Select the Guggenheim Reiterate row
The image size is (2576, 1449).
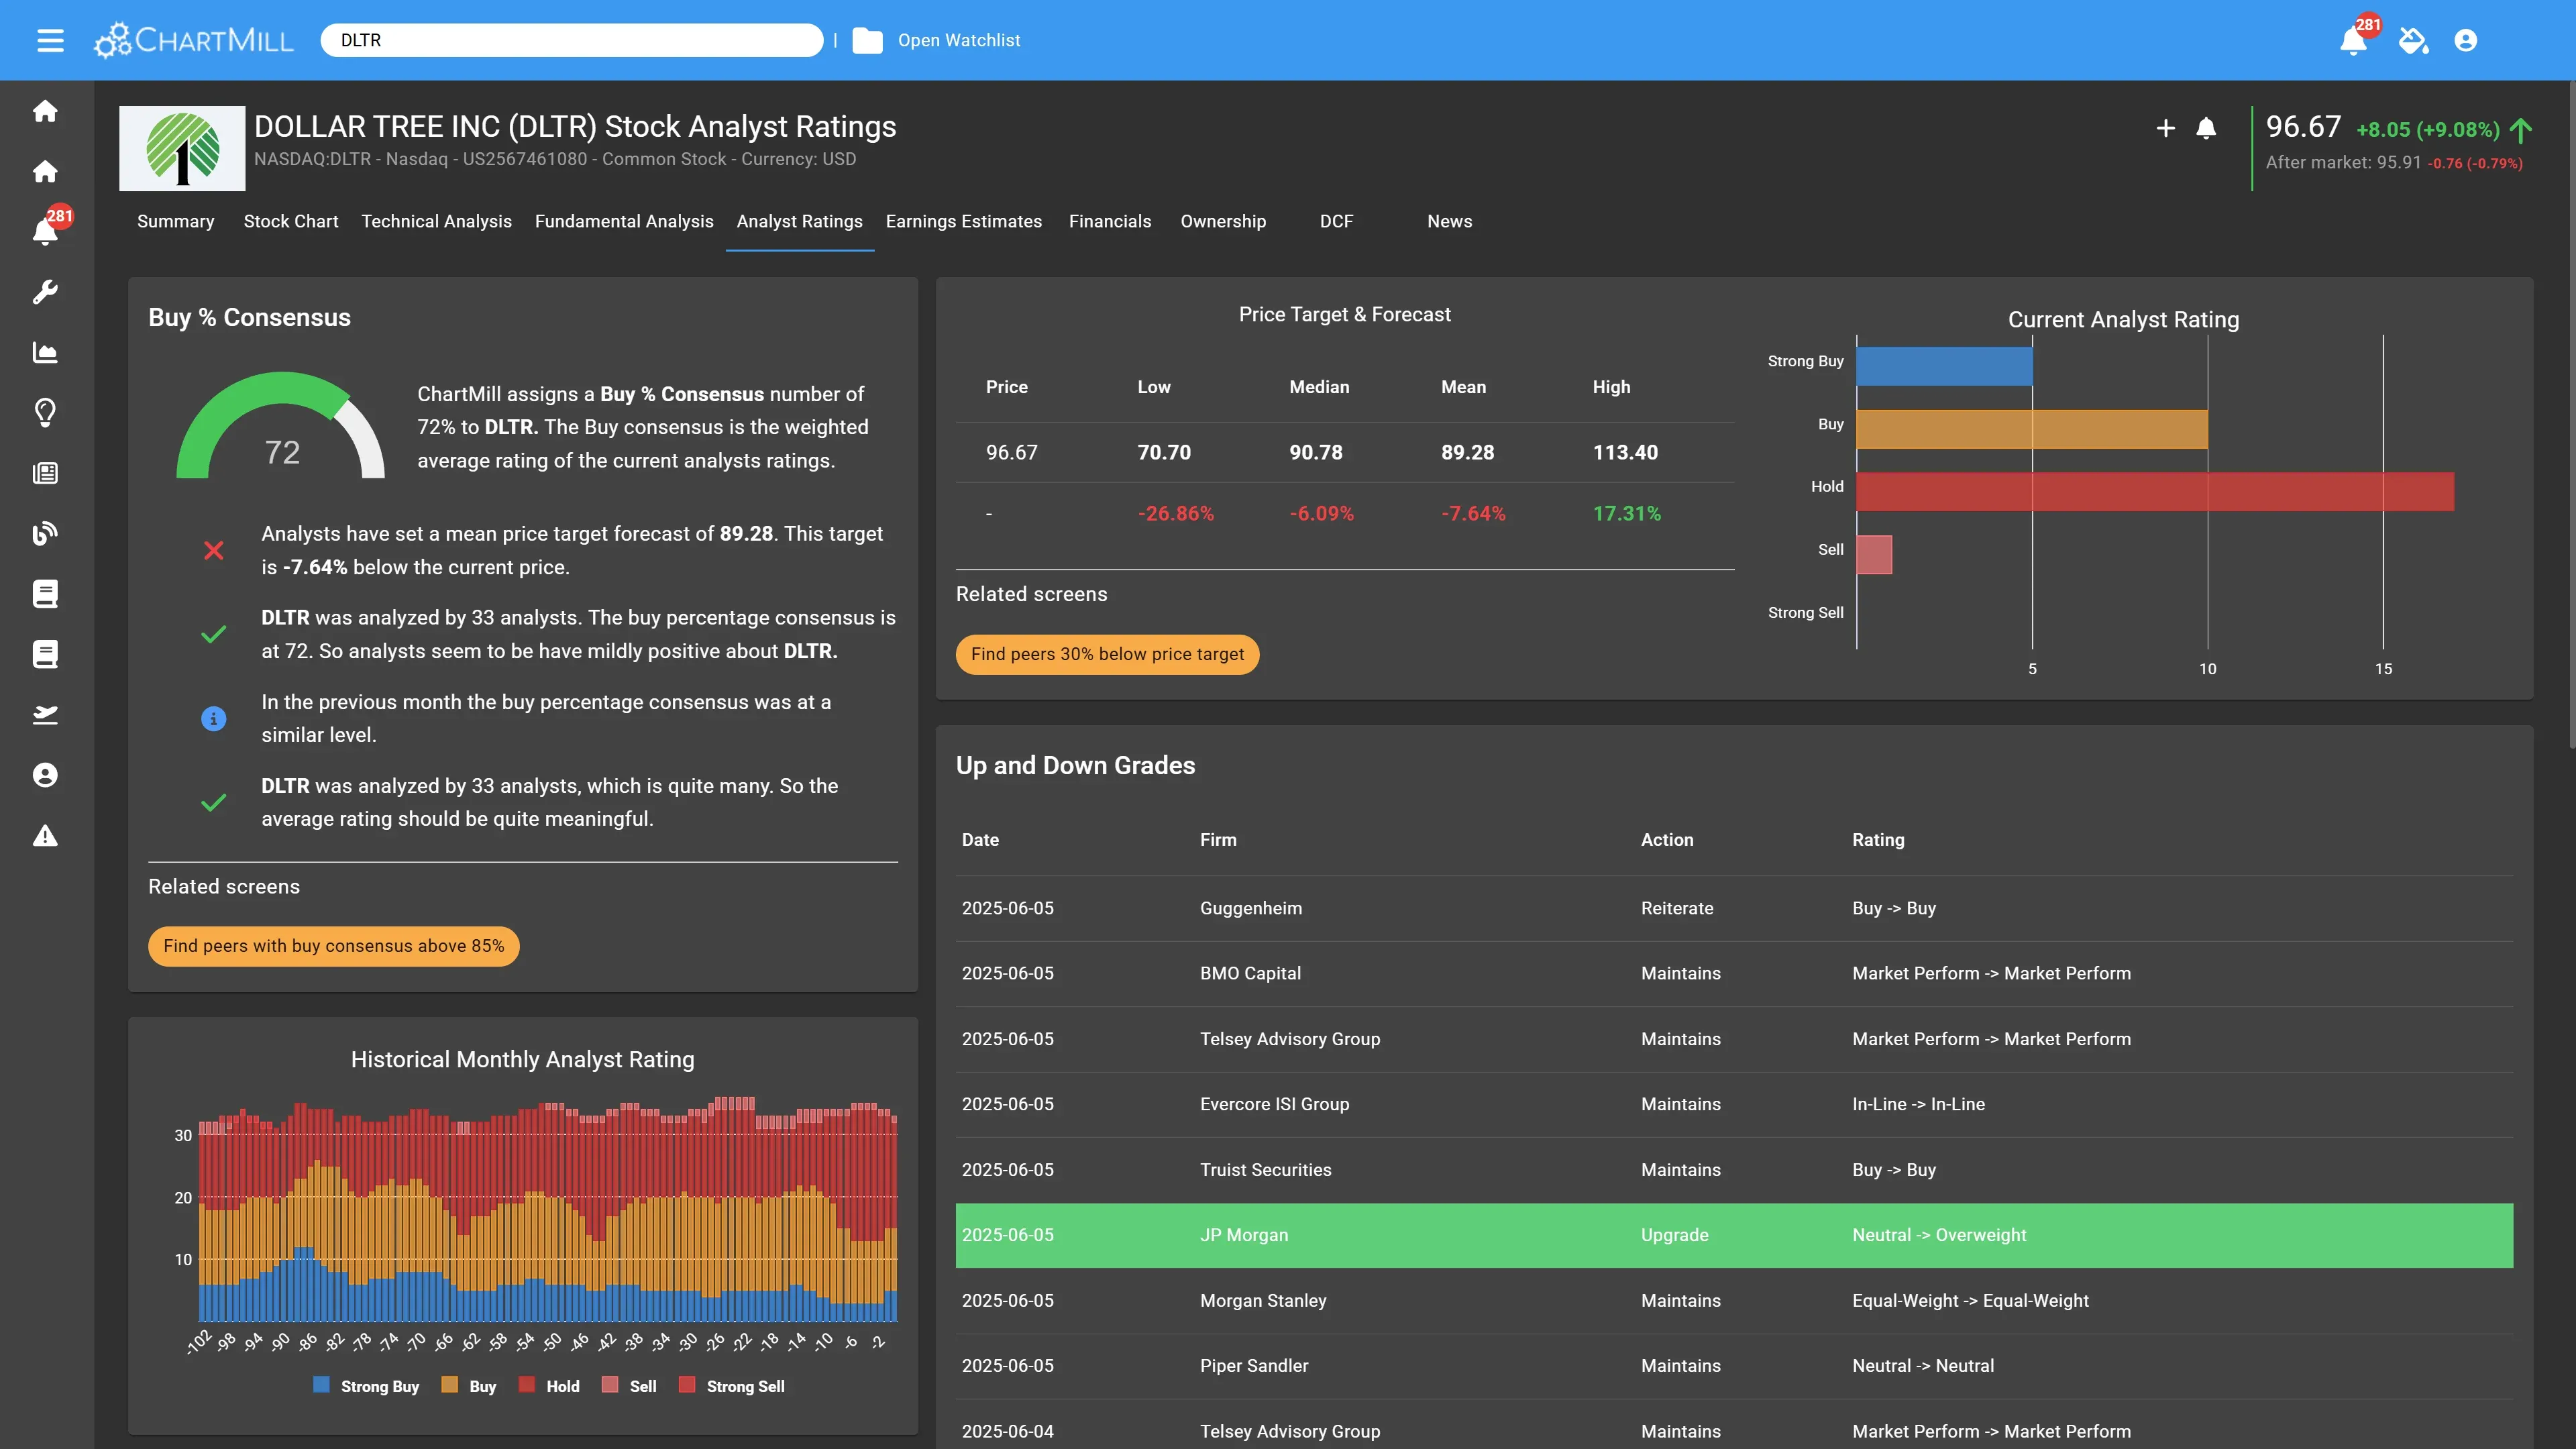pyautogui.click(x=1734, y=908)
